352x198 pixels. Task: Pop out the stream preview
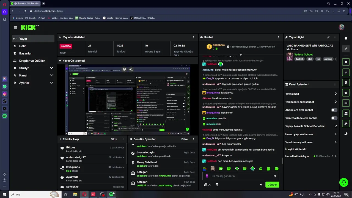(124, 70)
